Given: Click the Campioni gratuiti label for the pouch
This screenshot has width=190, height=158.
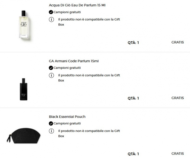Looking at the screenshot, I should point(67,123).
